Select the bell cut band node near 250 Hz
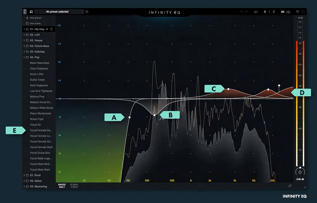 (154, 115)
